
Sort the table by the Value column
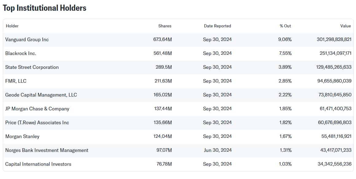(x=346, y=26)
